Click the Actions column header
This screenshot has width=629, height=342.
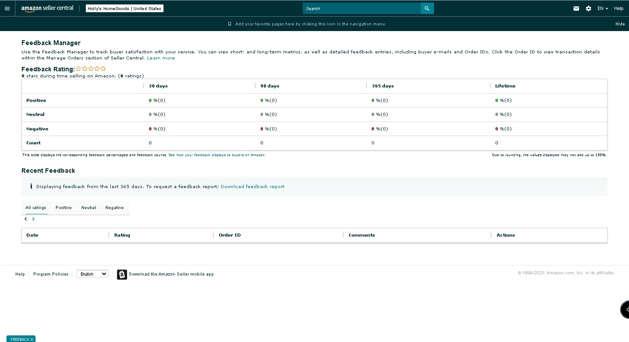click(x=506, y=235)
